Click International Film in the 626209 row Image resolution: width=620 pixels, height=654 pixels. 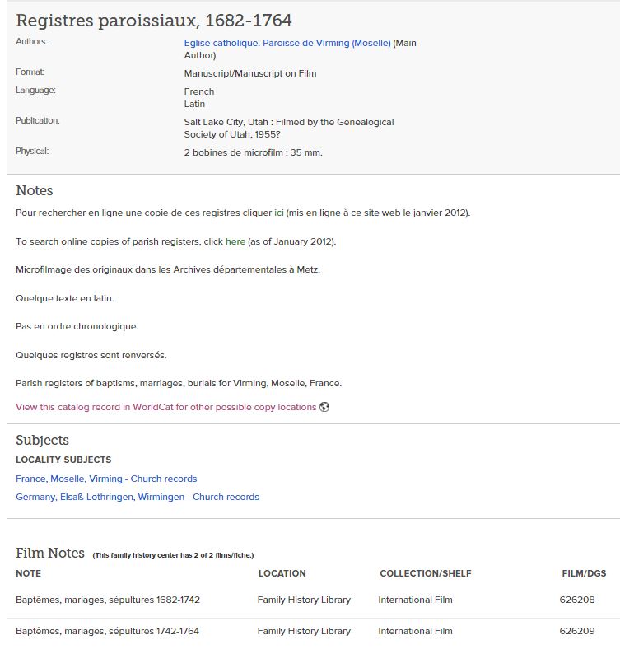coord(415,631)
